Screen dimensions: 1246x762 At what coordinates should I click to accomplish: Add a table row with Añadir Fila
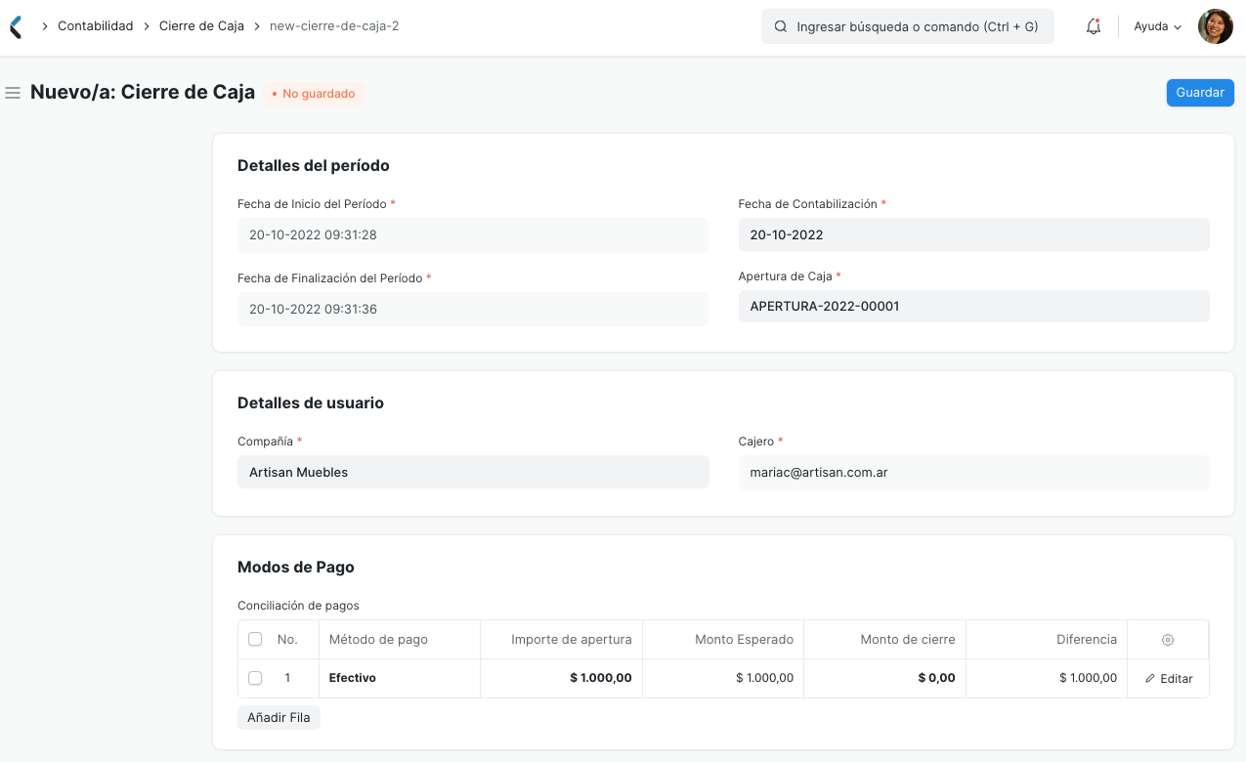pos(279,717)
